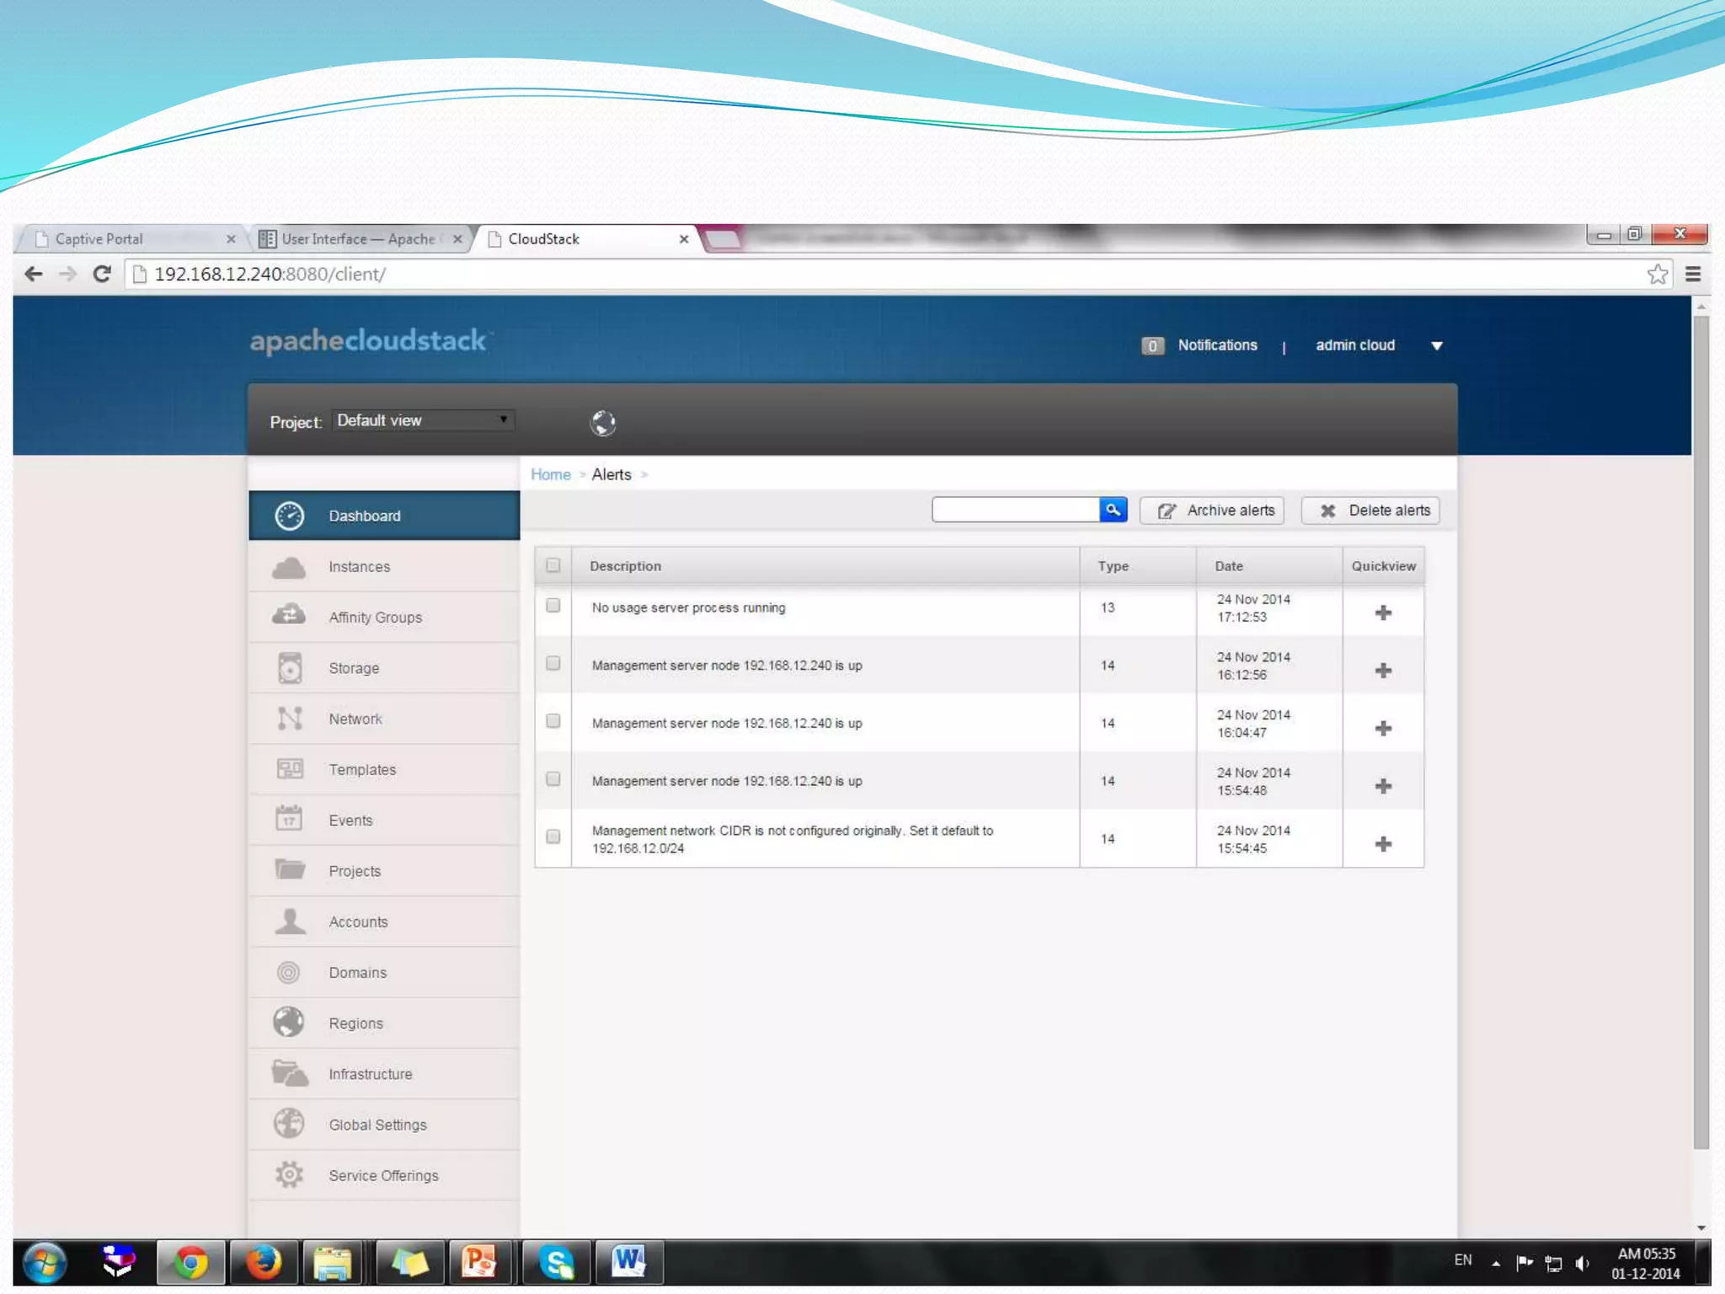
Task: Click the Regions globe icon in sidebar
Action: pyautogui.click(x=289, y=1023)
